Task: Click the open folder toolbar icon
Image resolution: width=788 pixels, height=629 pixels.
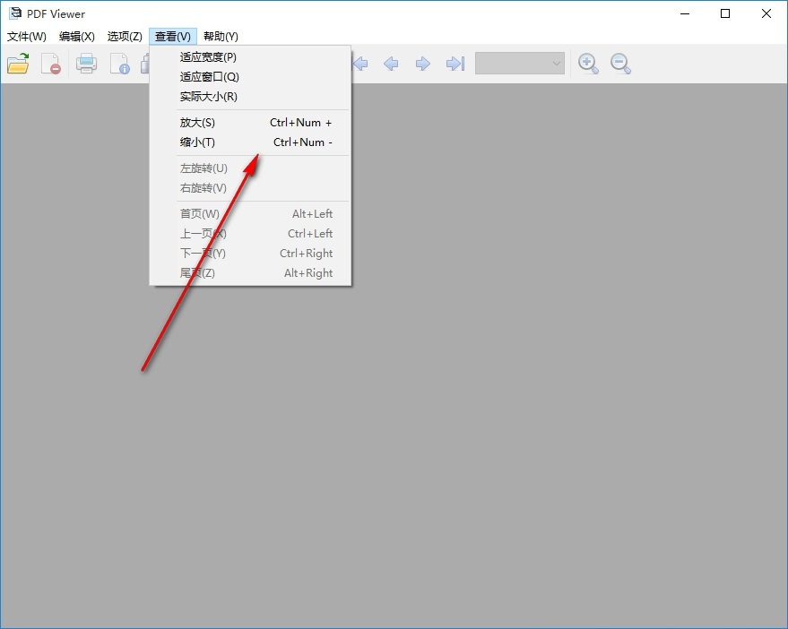Action: click(x=18, y=64)
